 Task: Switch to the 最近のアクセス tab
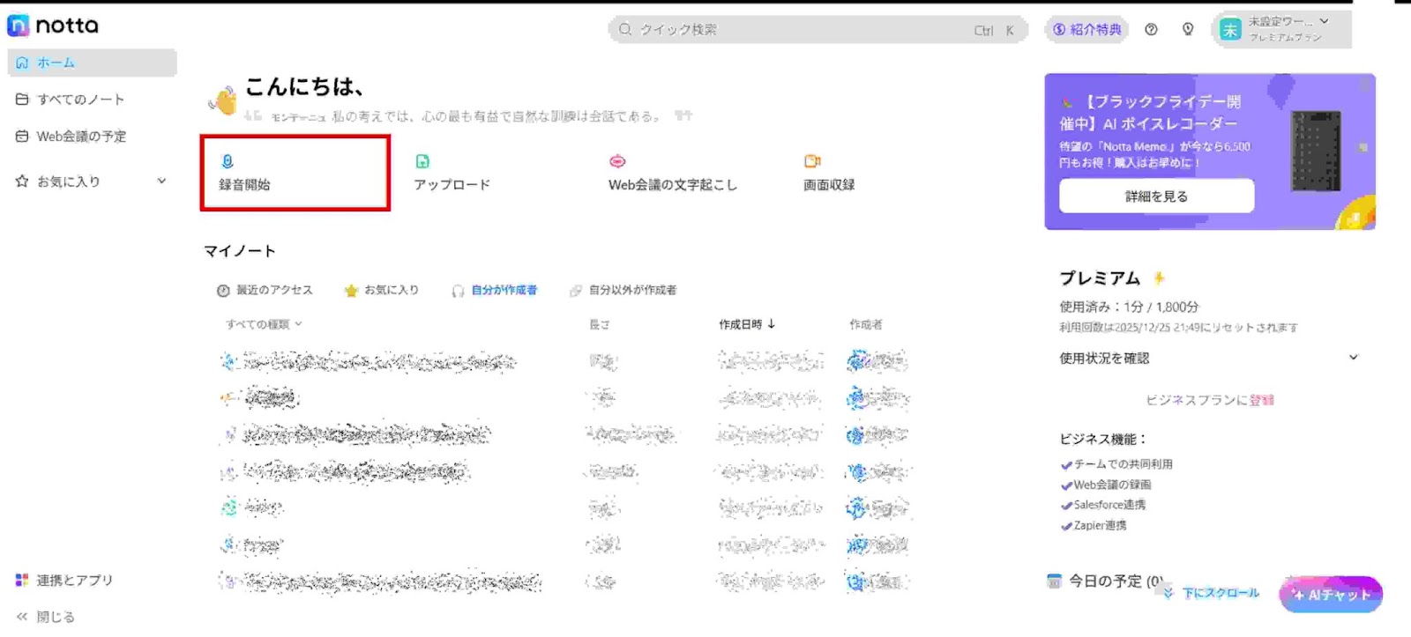tap(265, 290)
